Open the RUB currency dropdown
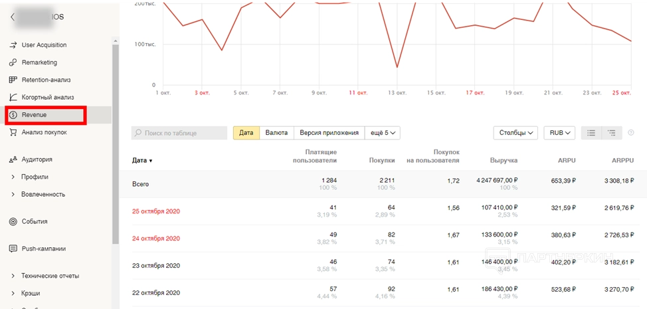Image resolution: width=647 pixels, height=309 pixels. pyautogui.click(x=559, y=133)
